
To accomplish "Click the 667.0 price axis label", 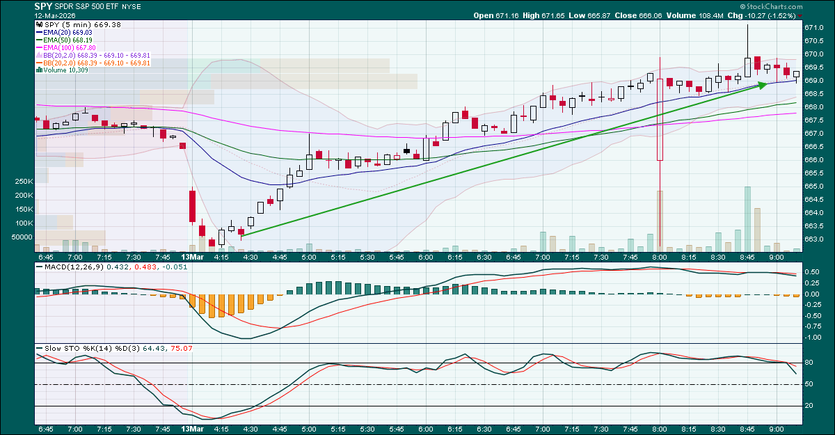I will click(x=815, y=134).
